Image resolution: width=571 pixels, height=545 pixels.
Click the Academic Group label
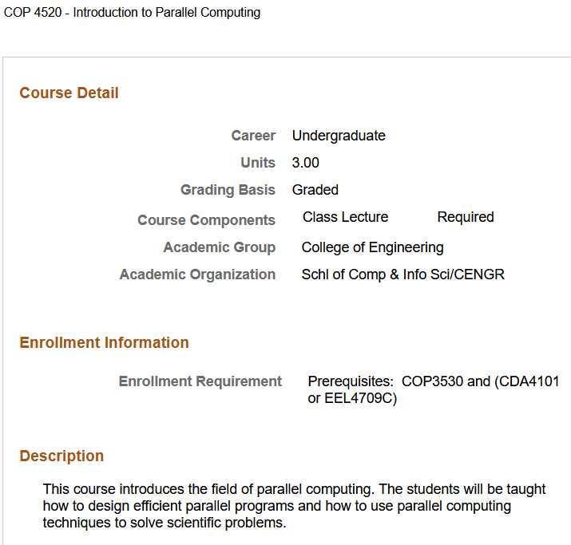(x=219, y=247)
